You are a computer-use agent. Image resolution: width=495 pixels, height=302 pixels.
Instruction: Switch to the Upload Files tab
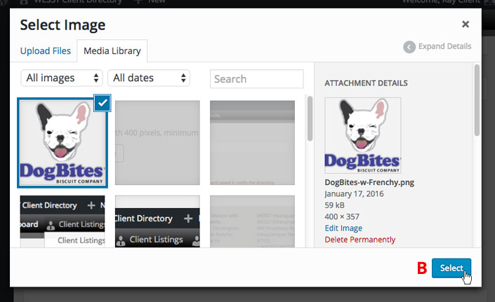[x=46, y=50]
